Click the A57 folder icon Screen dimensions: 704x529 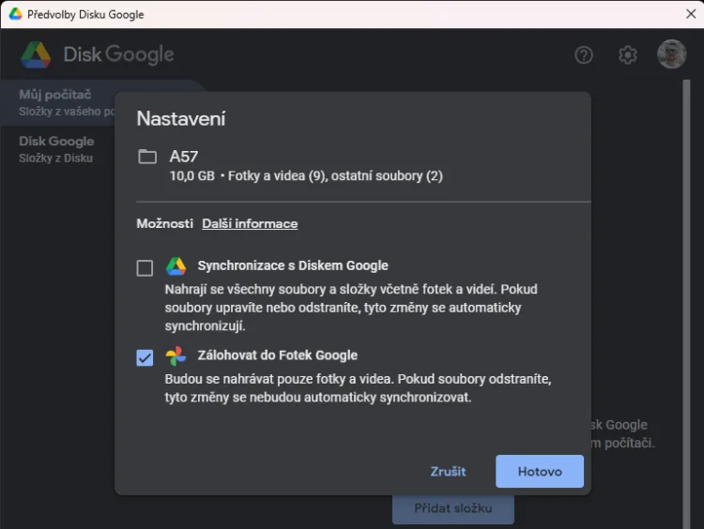pos(147,157)
